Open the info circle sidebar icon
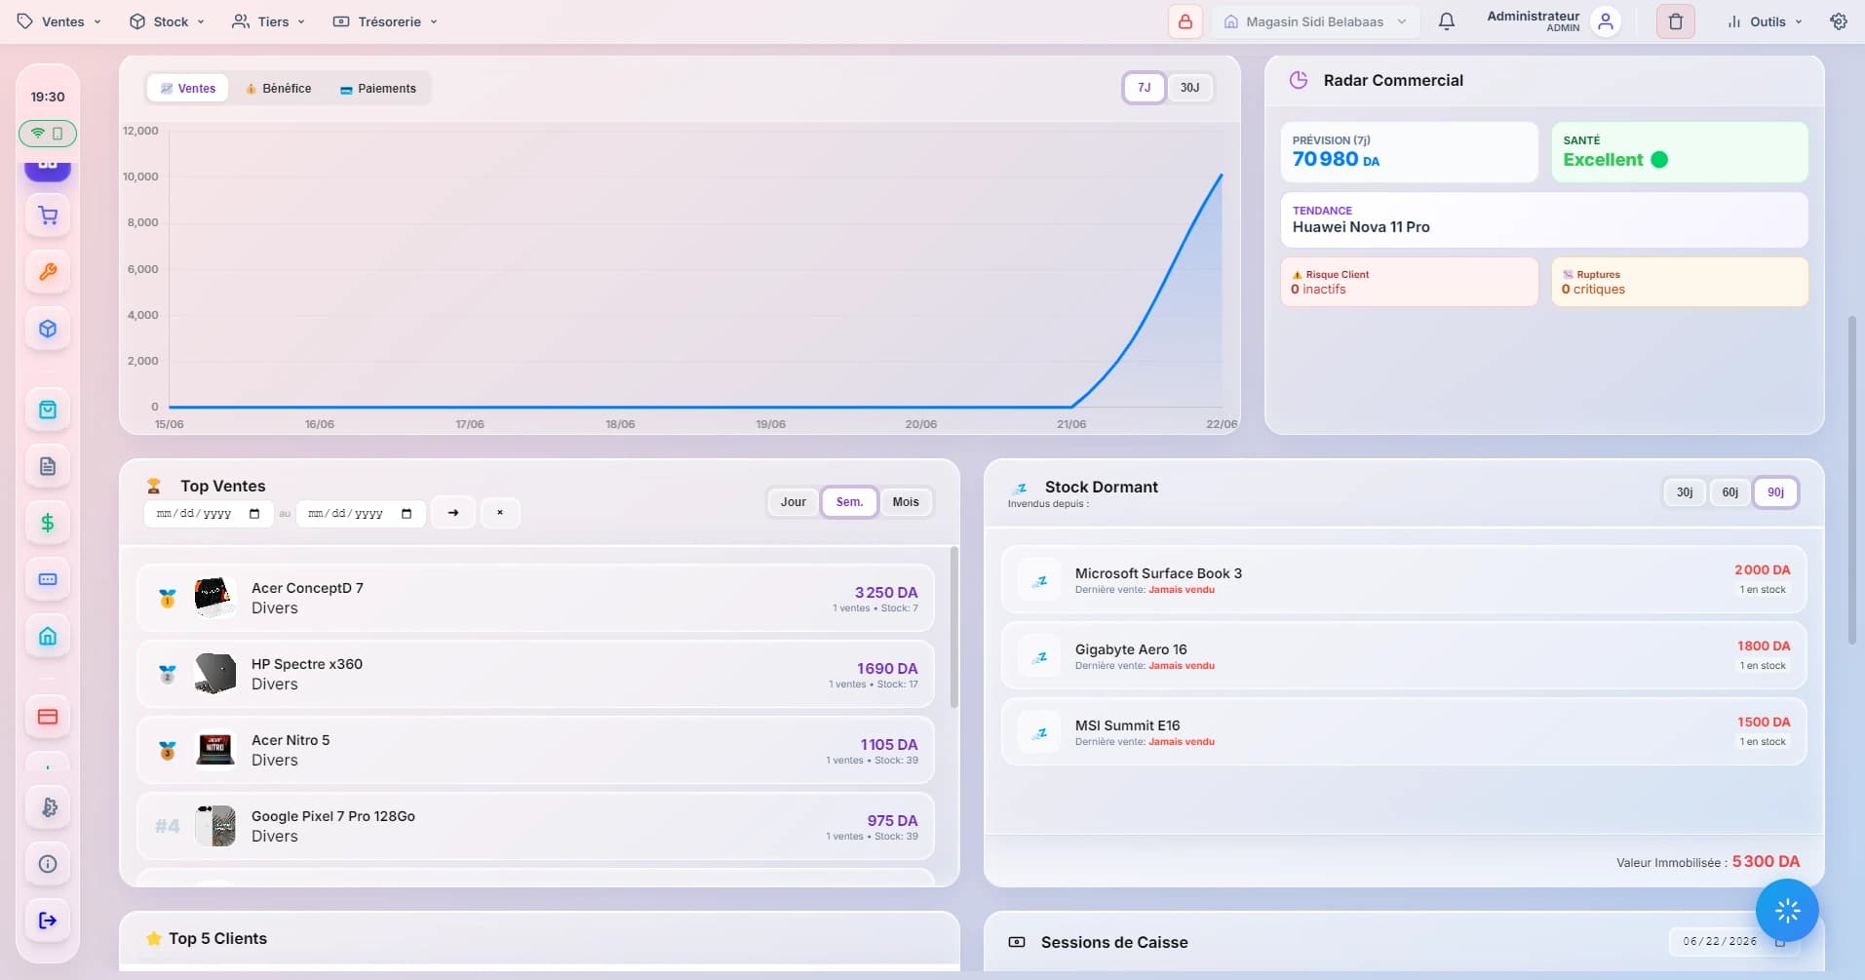Image resolution: width=1865 pixels, height=980 pixels. pyautogui.click(x=48, y=864)
